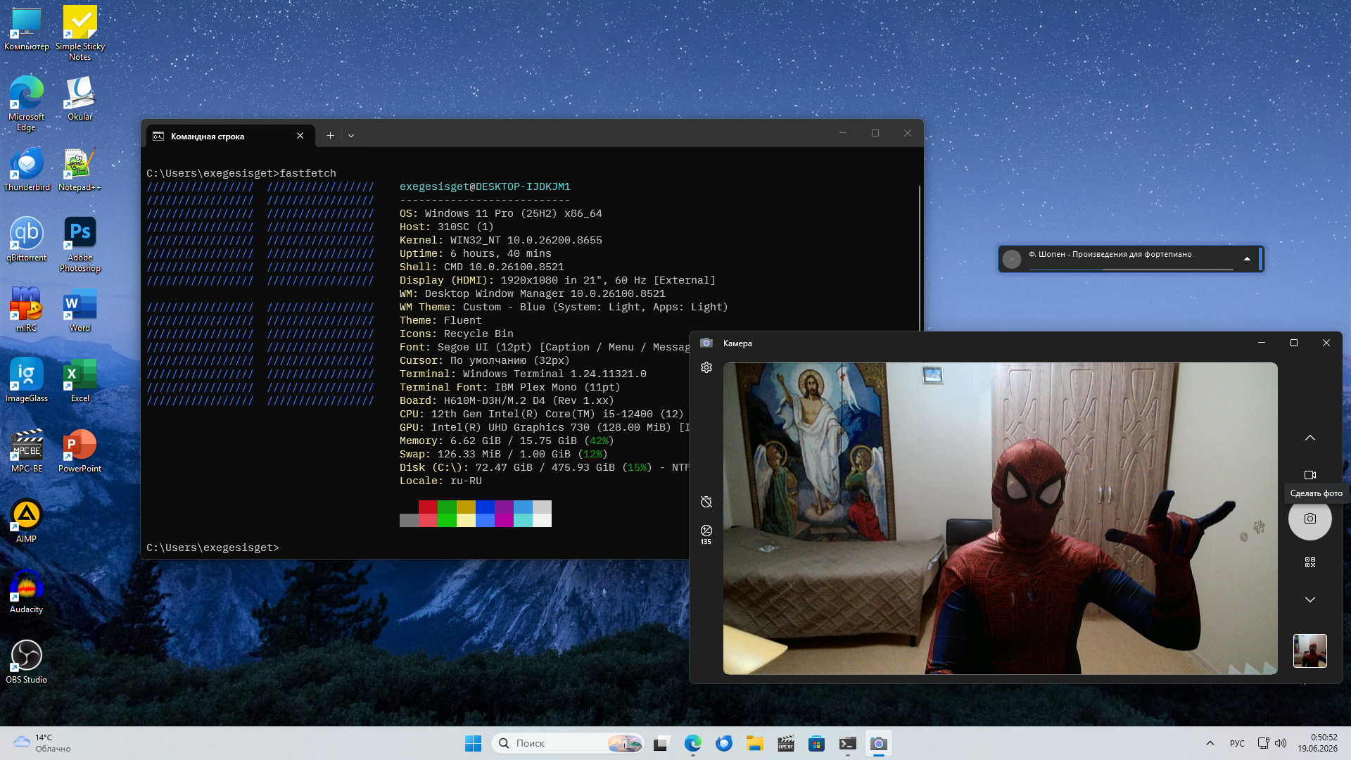This screenshot has height=760, width=1351.
Task: Expand the music widget with triangle arrow
Action: click(1247, 259)
